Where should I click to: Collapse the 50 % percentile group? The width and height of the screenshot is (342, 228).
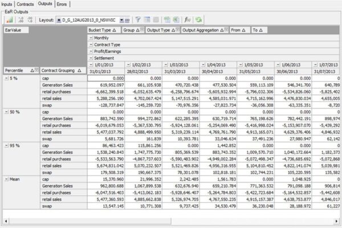pyautogui.click(x=6, y=112)
